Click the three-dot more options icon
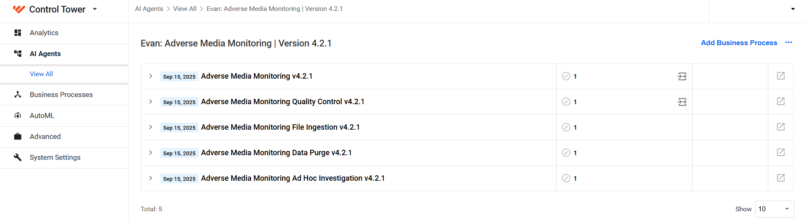This screenshot has width=806, height=223. click(789, 43)
